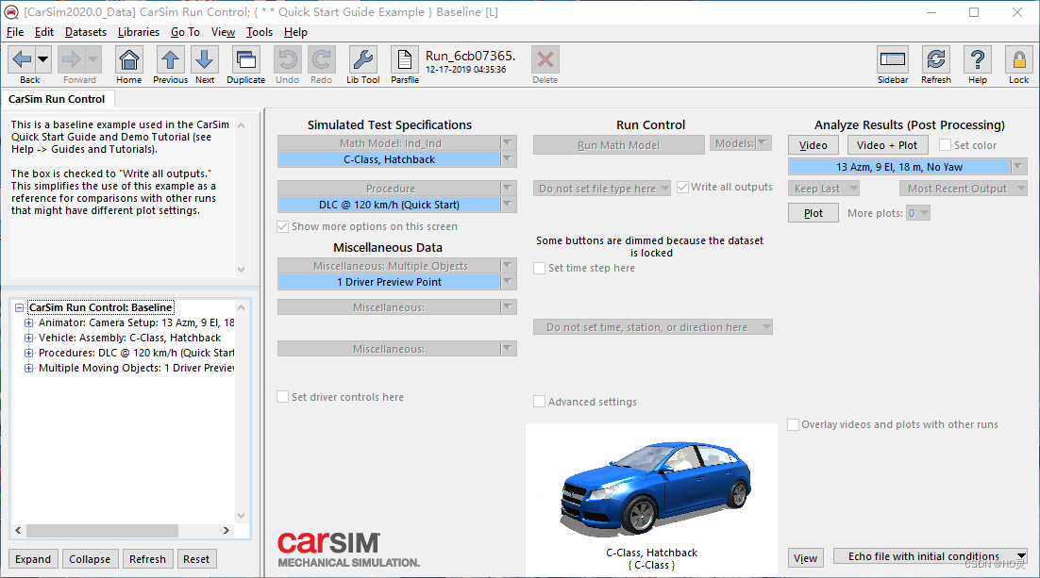The image size is (1040, 578).
Task: Click the Undo toolbar icon
Action: (x=287, y=59)
